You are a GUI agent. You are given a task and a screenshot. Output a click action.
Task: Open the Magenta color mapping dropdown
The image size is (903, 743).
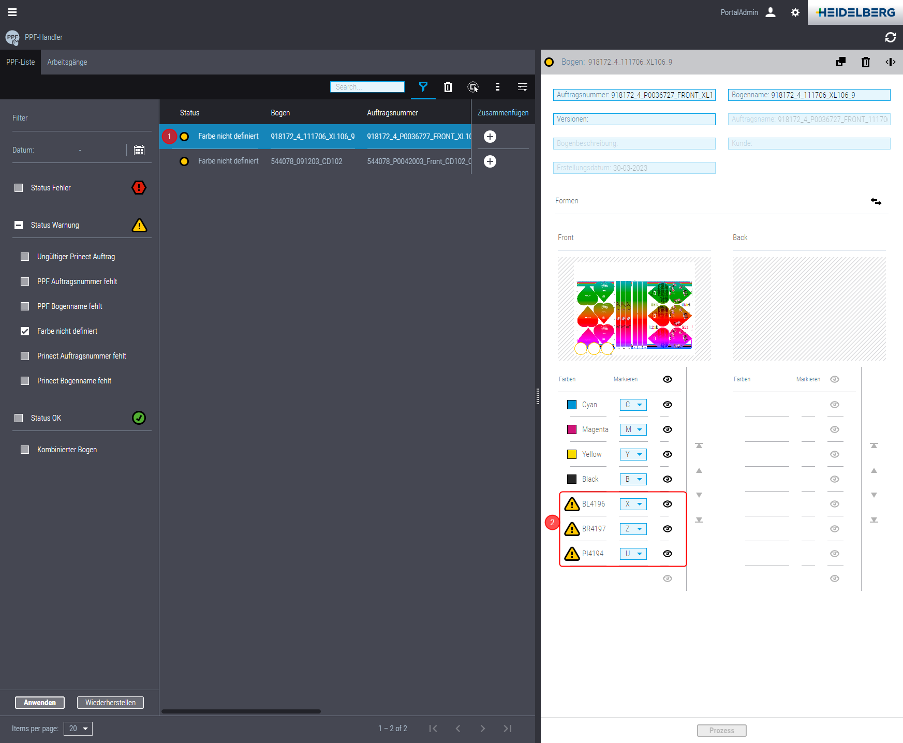pyautogui.click(x=633, y=429)
